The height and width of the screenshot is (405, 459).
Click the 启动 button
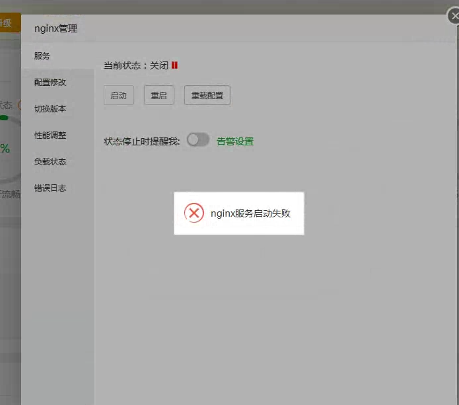pyautogui.click(x=119, y=95)
